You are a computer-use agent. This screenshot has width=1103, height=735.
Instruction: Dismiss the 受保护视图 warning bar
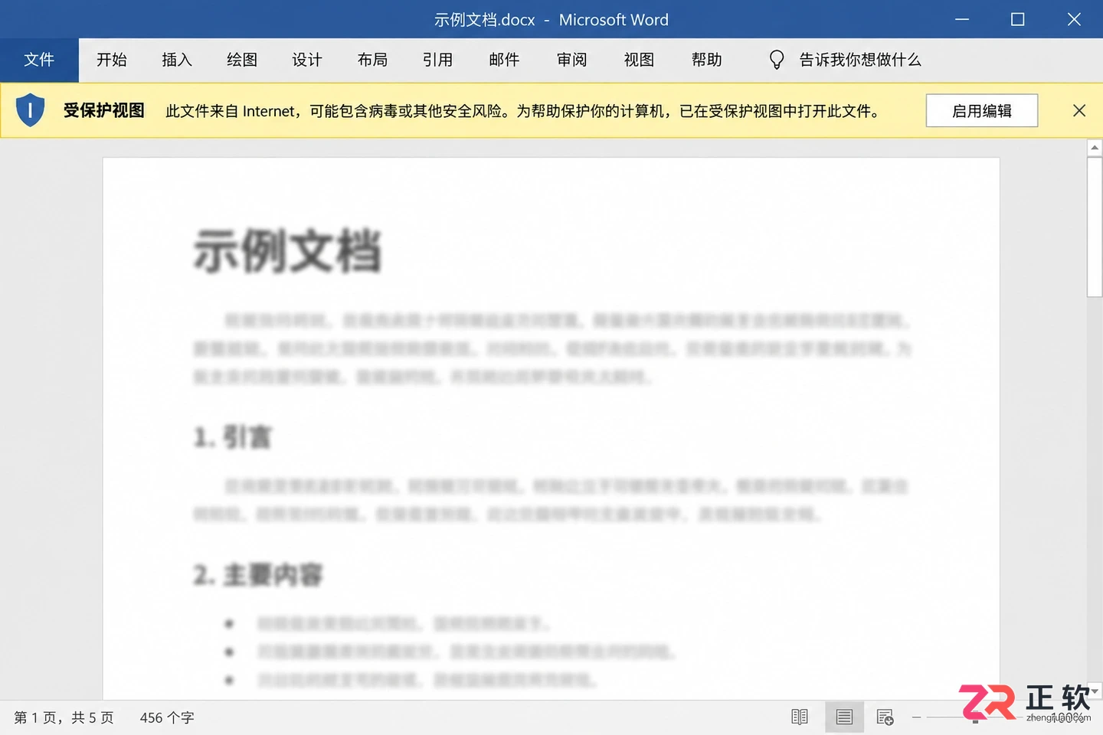1079,111
